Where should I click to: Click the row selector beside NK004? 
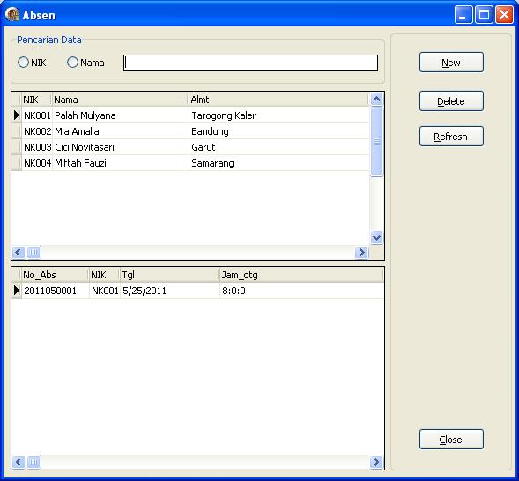click(17, 163)
